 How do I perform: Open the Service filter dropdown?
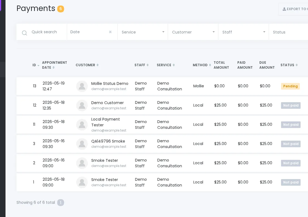[x=143, y=32]
